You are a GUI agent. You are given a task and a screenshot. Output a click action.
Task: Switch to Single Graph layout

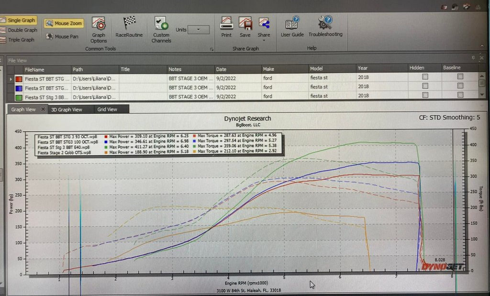(x=18, y=20)
